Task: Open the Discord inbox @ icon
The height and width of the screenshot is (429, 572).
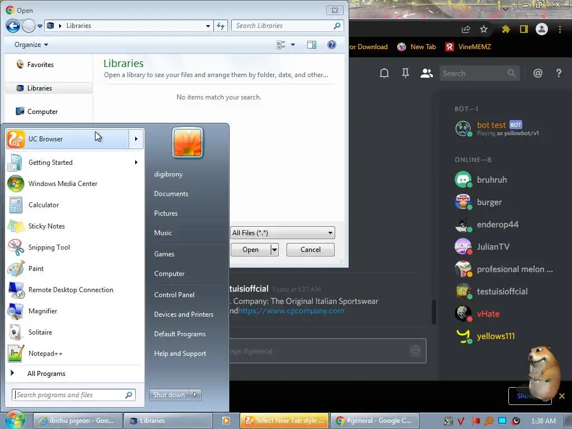Action: 538,73
